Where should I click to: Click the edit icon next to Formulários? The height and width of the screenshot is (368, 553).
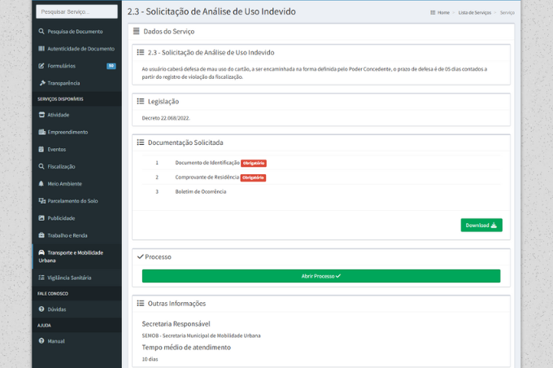coord(41,65)
